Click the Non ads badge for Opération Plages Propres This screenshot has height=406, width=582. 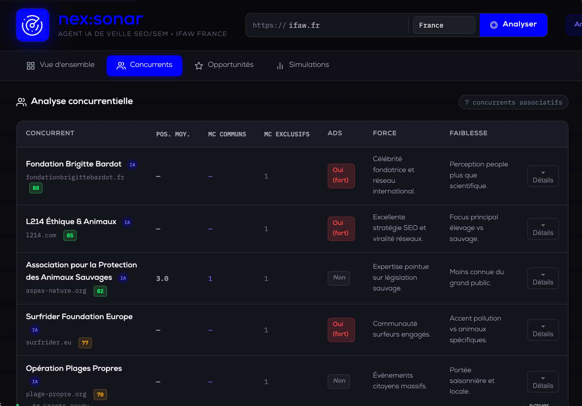339,381
